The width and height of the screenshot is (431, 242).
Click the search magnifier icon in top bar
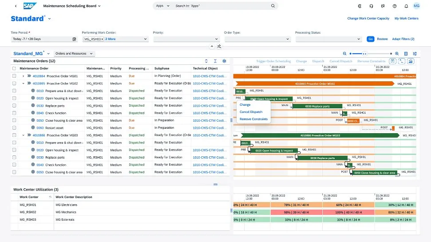272,6
